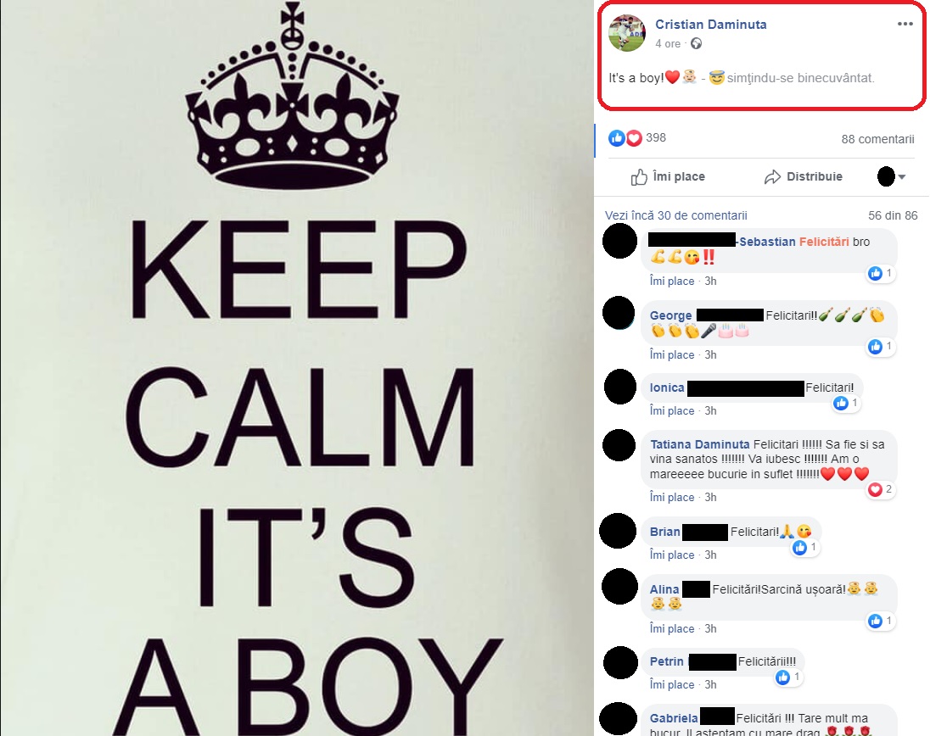The height and width of the screenshot is (736, 930).
Task: Click the Distribuie share button
Action: [804, 176]
